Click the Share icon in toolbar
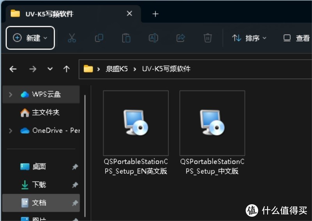The image size is (312, 221). pos(181,38)
